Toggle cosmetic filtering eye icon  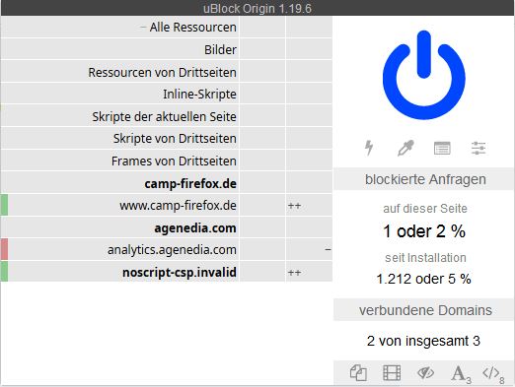pyautogui.click(x=425, y=373)
